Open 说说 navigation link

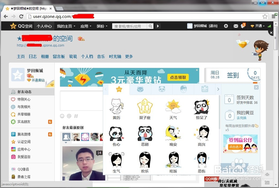pos(73,57)
